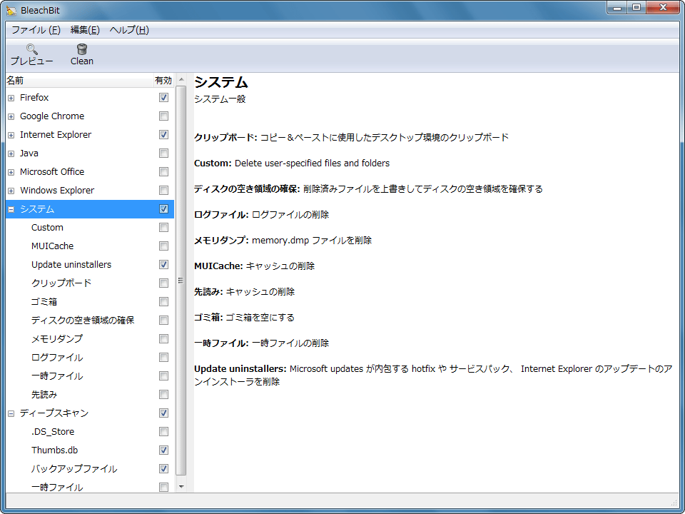Viewport: 685px width, 514px height.
Task: Expand the Google Chrome tree node
Action: (x=11, y=116)
